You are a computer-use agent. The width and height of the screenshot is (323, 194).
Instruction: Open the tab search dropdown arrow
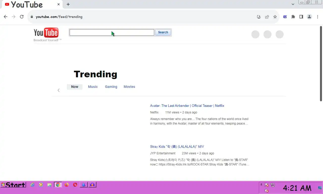tap(293, 4)
